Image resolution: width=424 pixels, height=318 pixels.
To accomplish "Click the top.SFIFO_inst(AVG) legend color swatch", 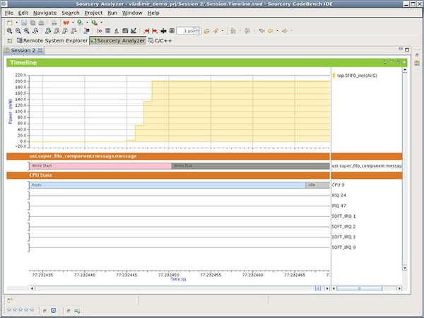I will click(x=333, y=75).
